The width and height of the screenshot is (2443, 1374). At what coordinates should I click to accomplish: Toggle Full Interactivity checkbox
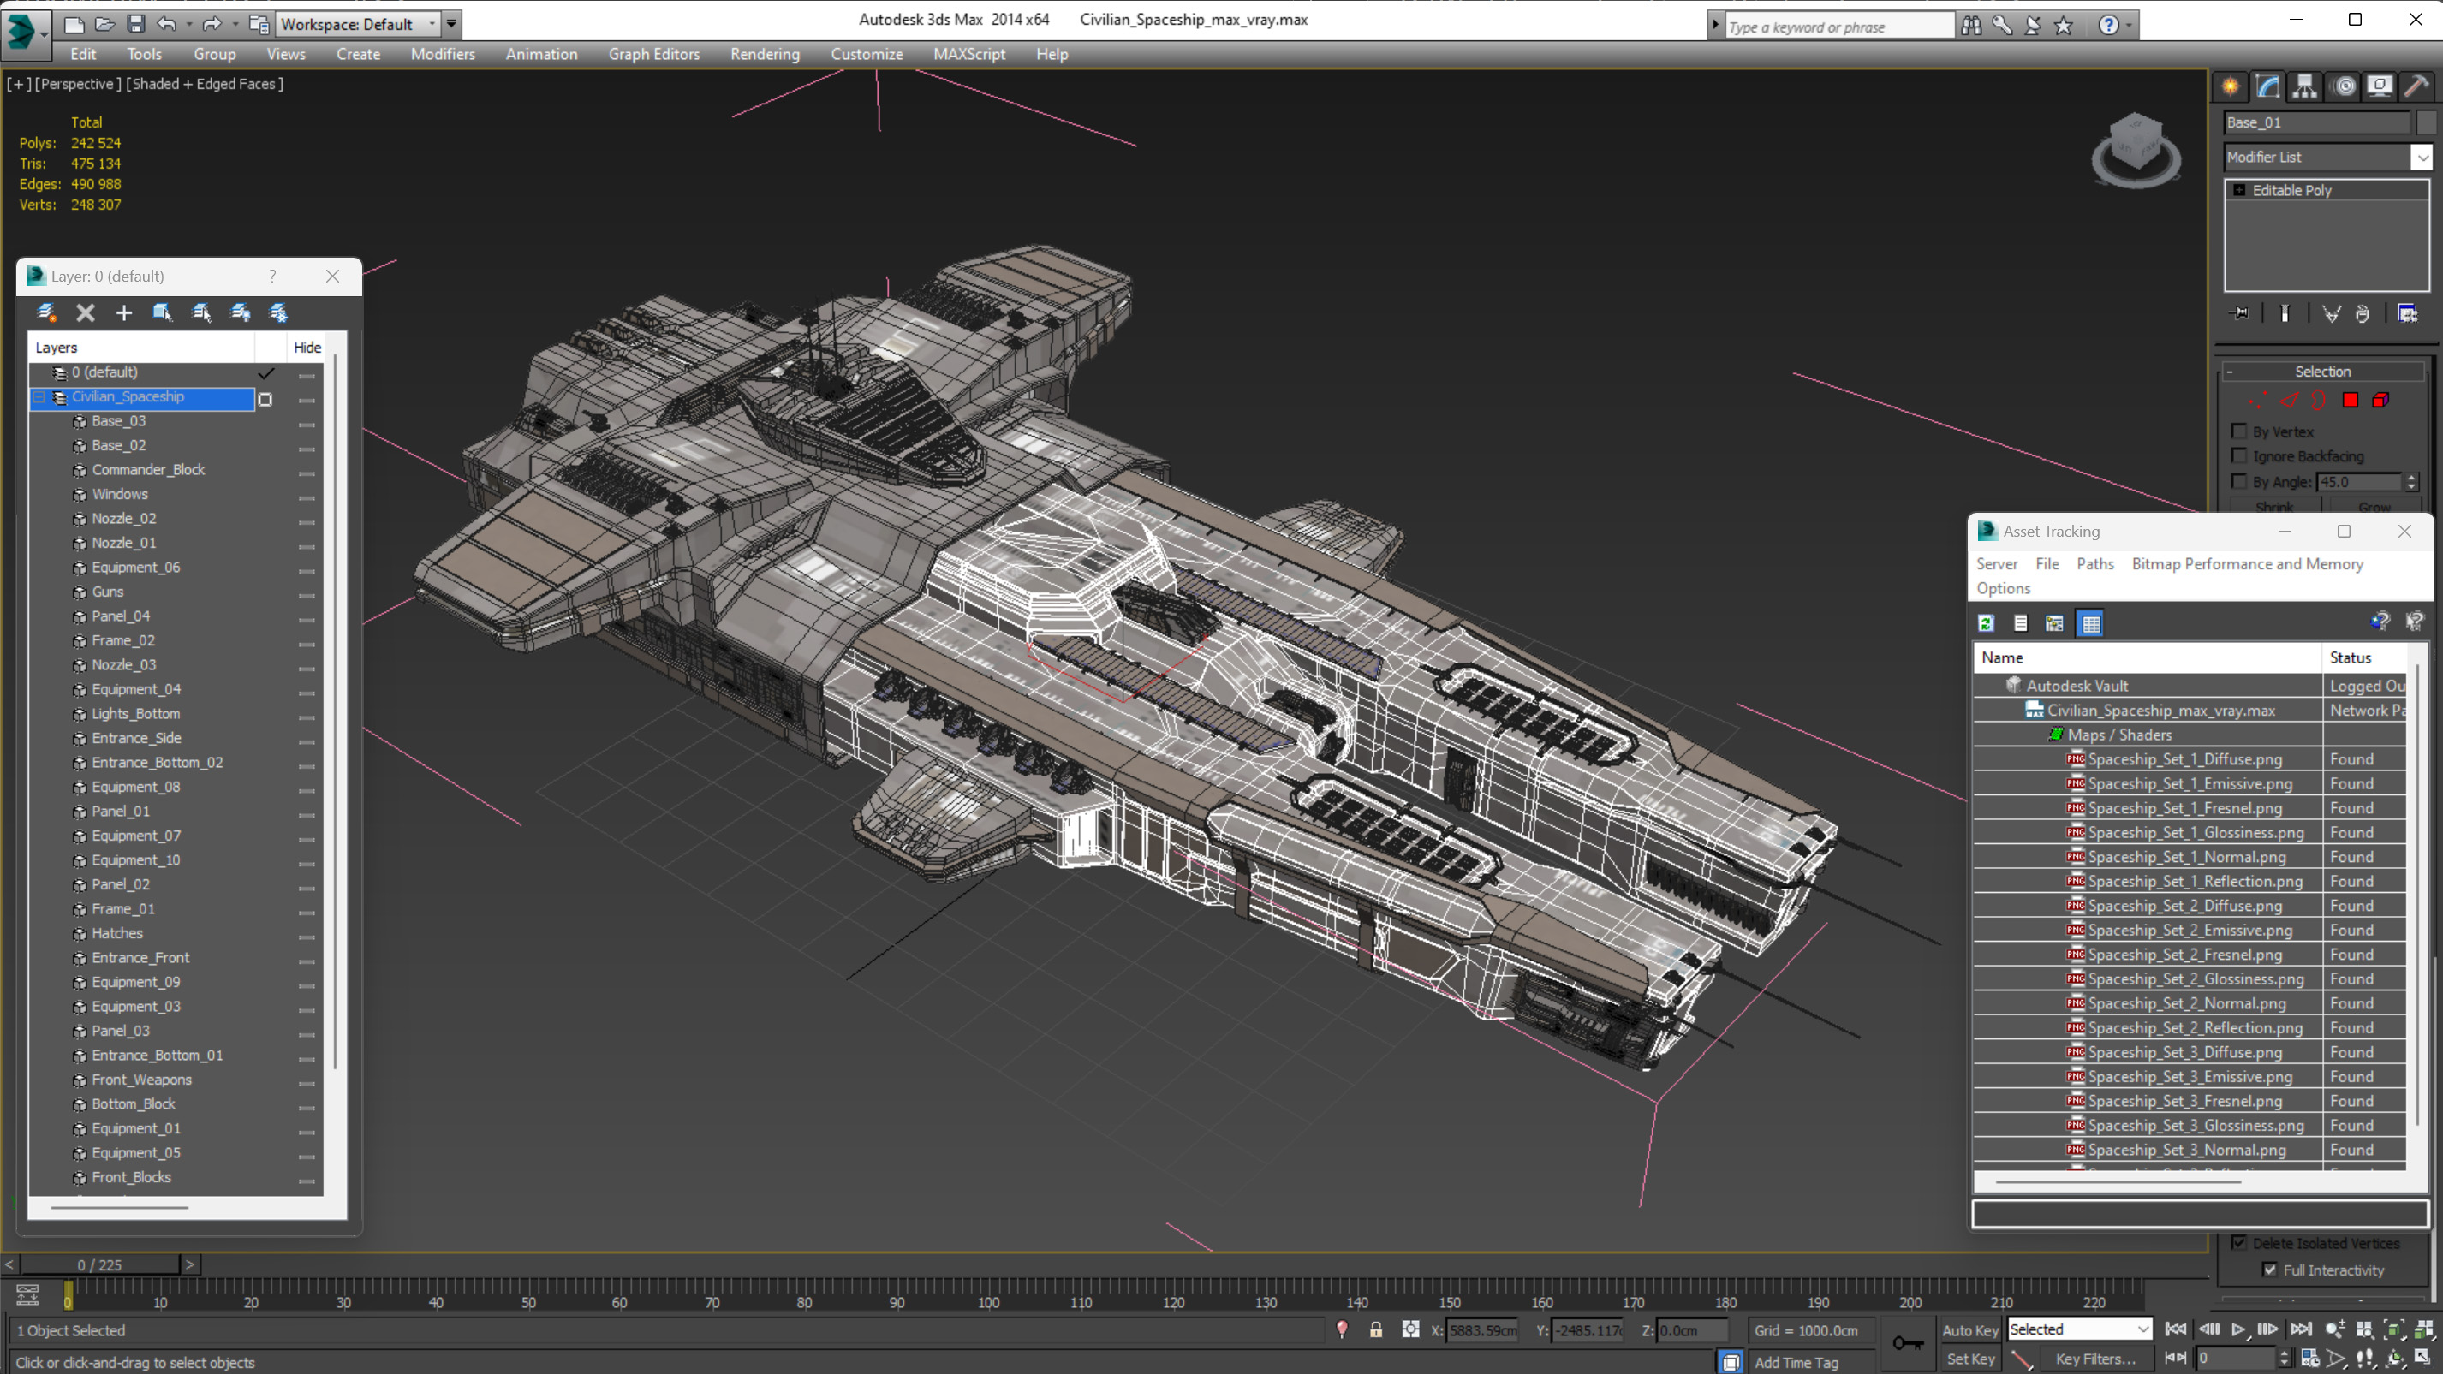click(2270, 1270)
